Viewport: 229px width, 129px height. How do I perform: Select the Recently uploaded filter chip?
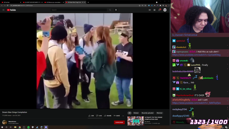147,113
